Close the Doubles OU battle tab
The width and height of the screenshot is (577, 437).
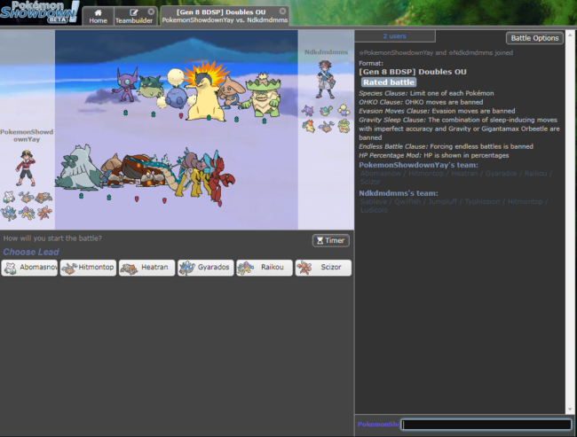point(282,11)
